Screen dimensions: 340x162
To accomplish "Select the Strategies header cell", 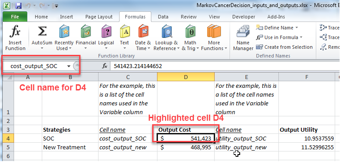I will [70, 130].
